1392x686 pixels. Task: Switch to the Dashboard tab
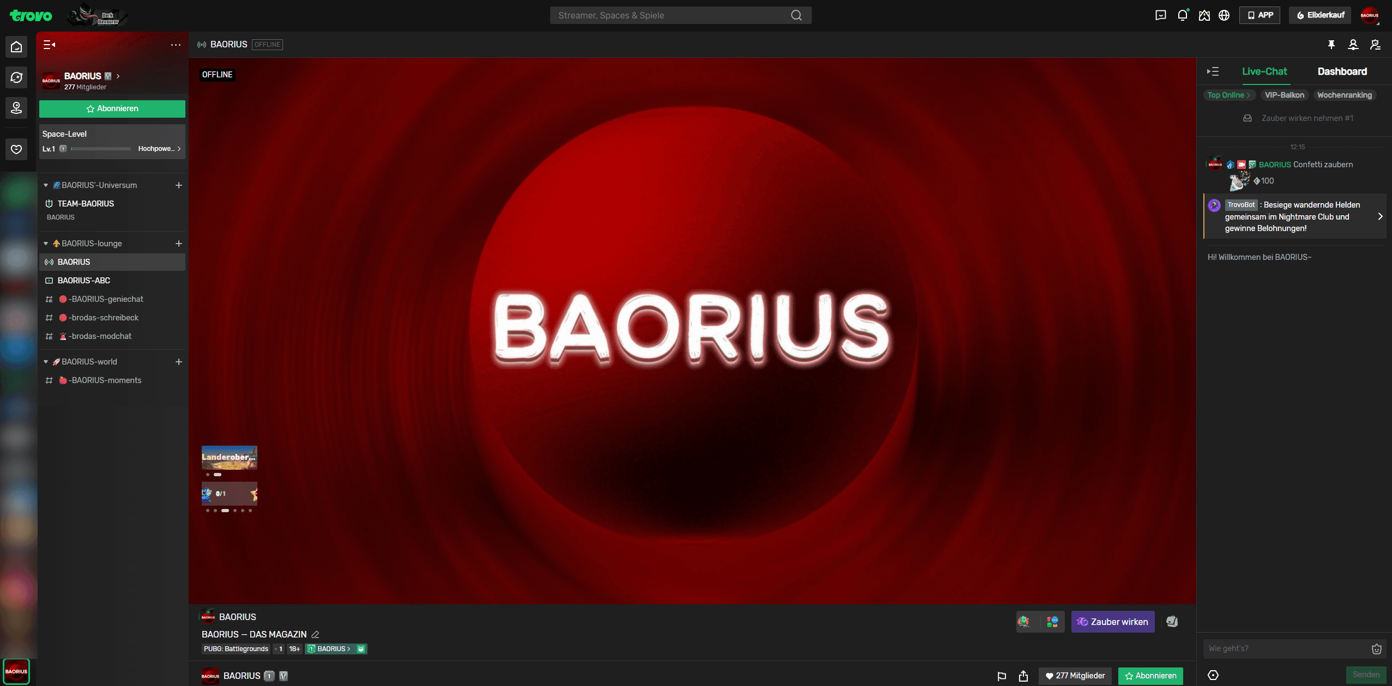tap(1342, 71)
